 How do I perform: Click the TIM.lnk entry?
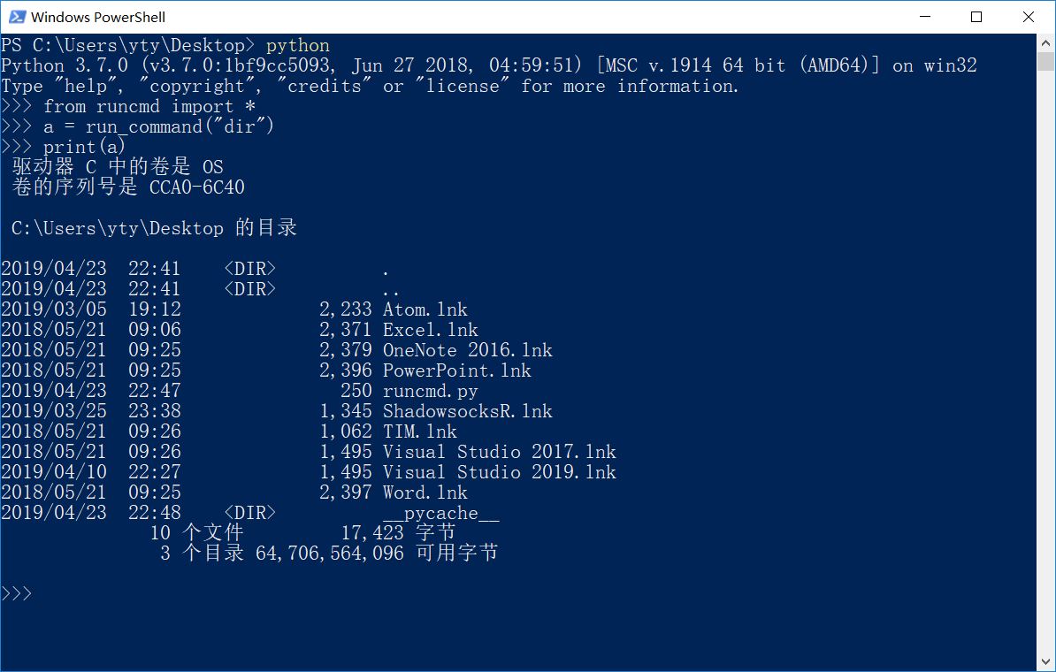[419, 431]
